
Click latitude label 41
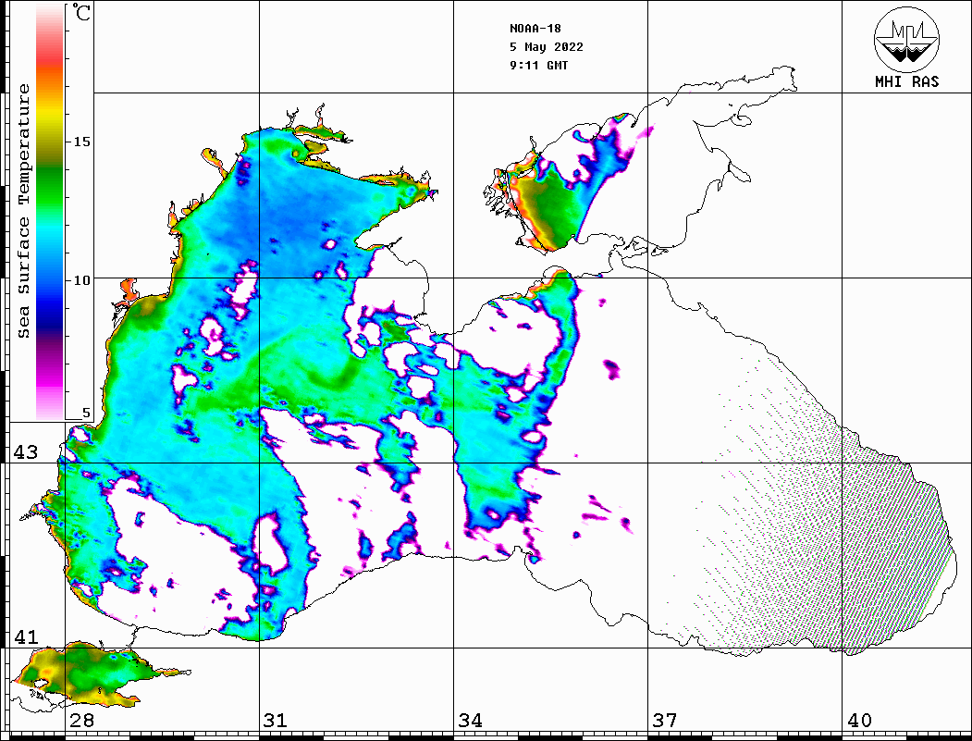click(x=26, y=636)
